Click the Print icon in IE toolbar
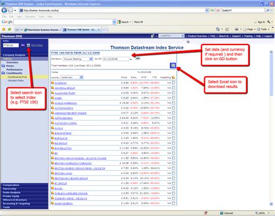Image resolution: width=275 pixels, height=216 pixels. tap(237, 29)
